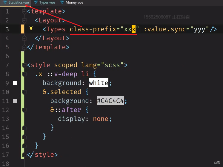Collapse the &.selected rule fold on line 10
Viewport: 223px width, 167px height.
click(x=24, y=92)
